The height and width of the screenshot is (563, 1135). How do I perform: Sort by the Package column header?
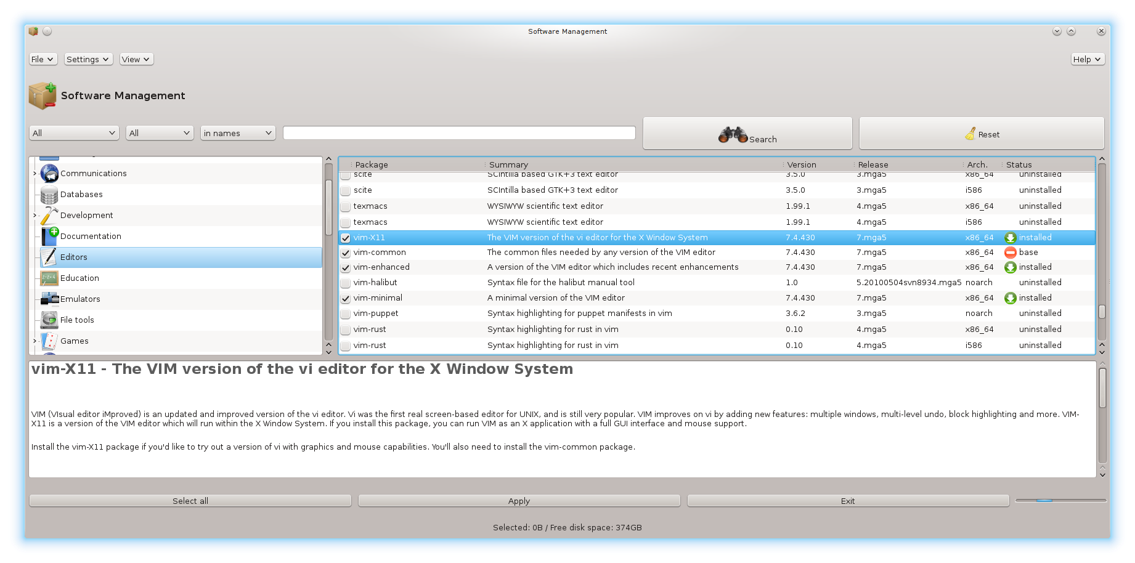click(417, 164)
